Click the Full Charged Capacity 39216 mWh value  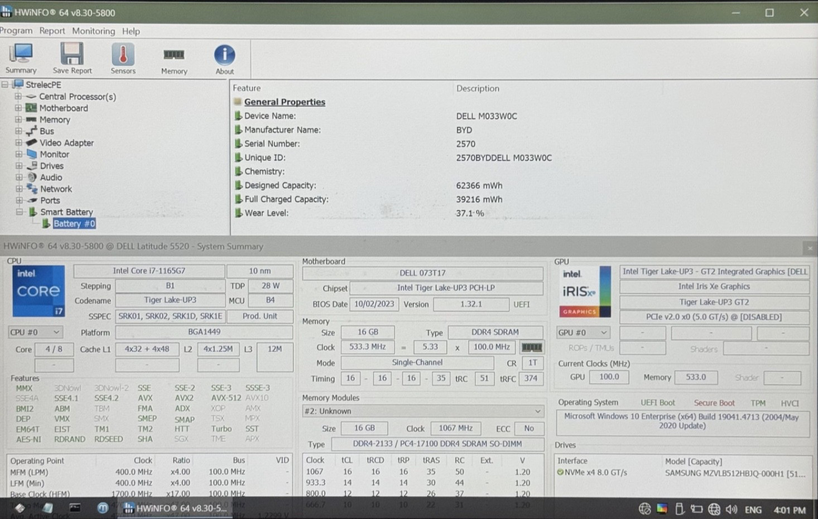[479, 199]
